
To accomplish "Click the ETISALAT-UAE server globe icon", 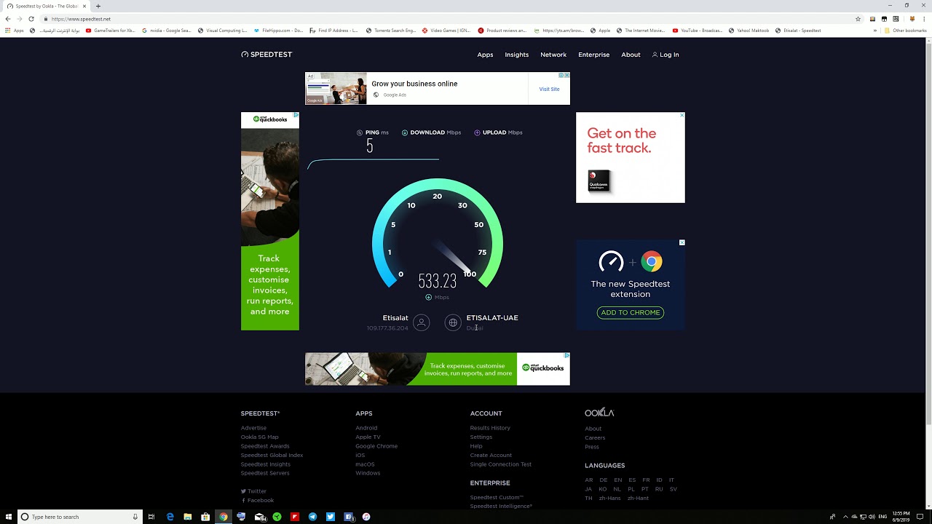I will (x=453, y=322).
